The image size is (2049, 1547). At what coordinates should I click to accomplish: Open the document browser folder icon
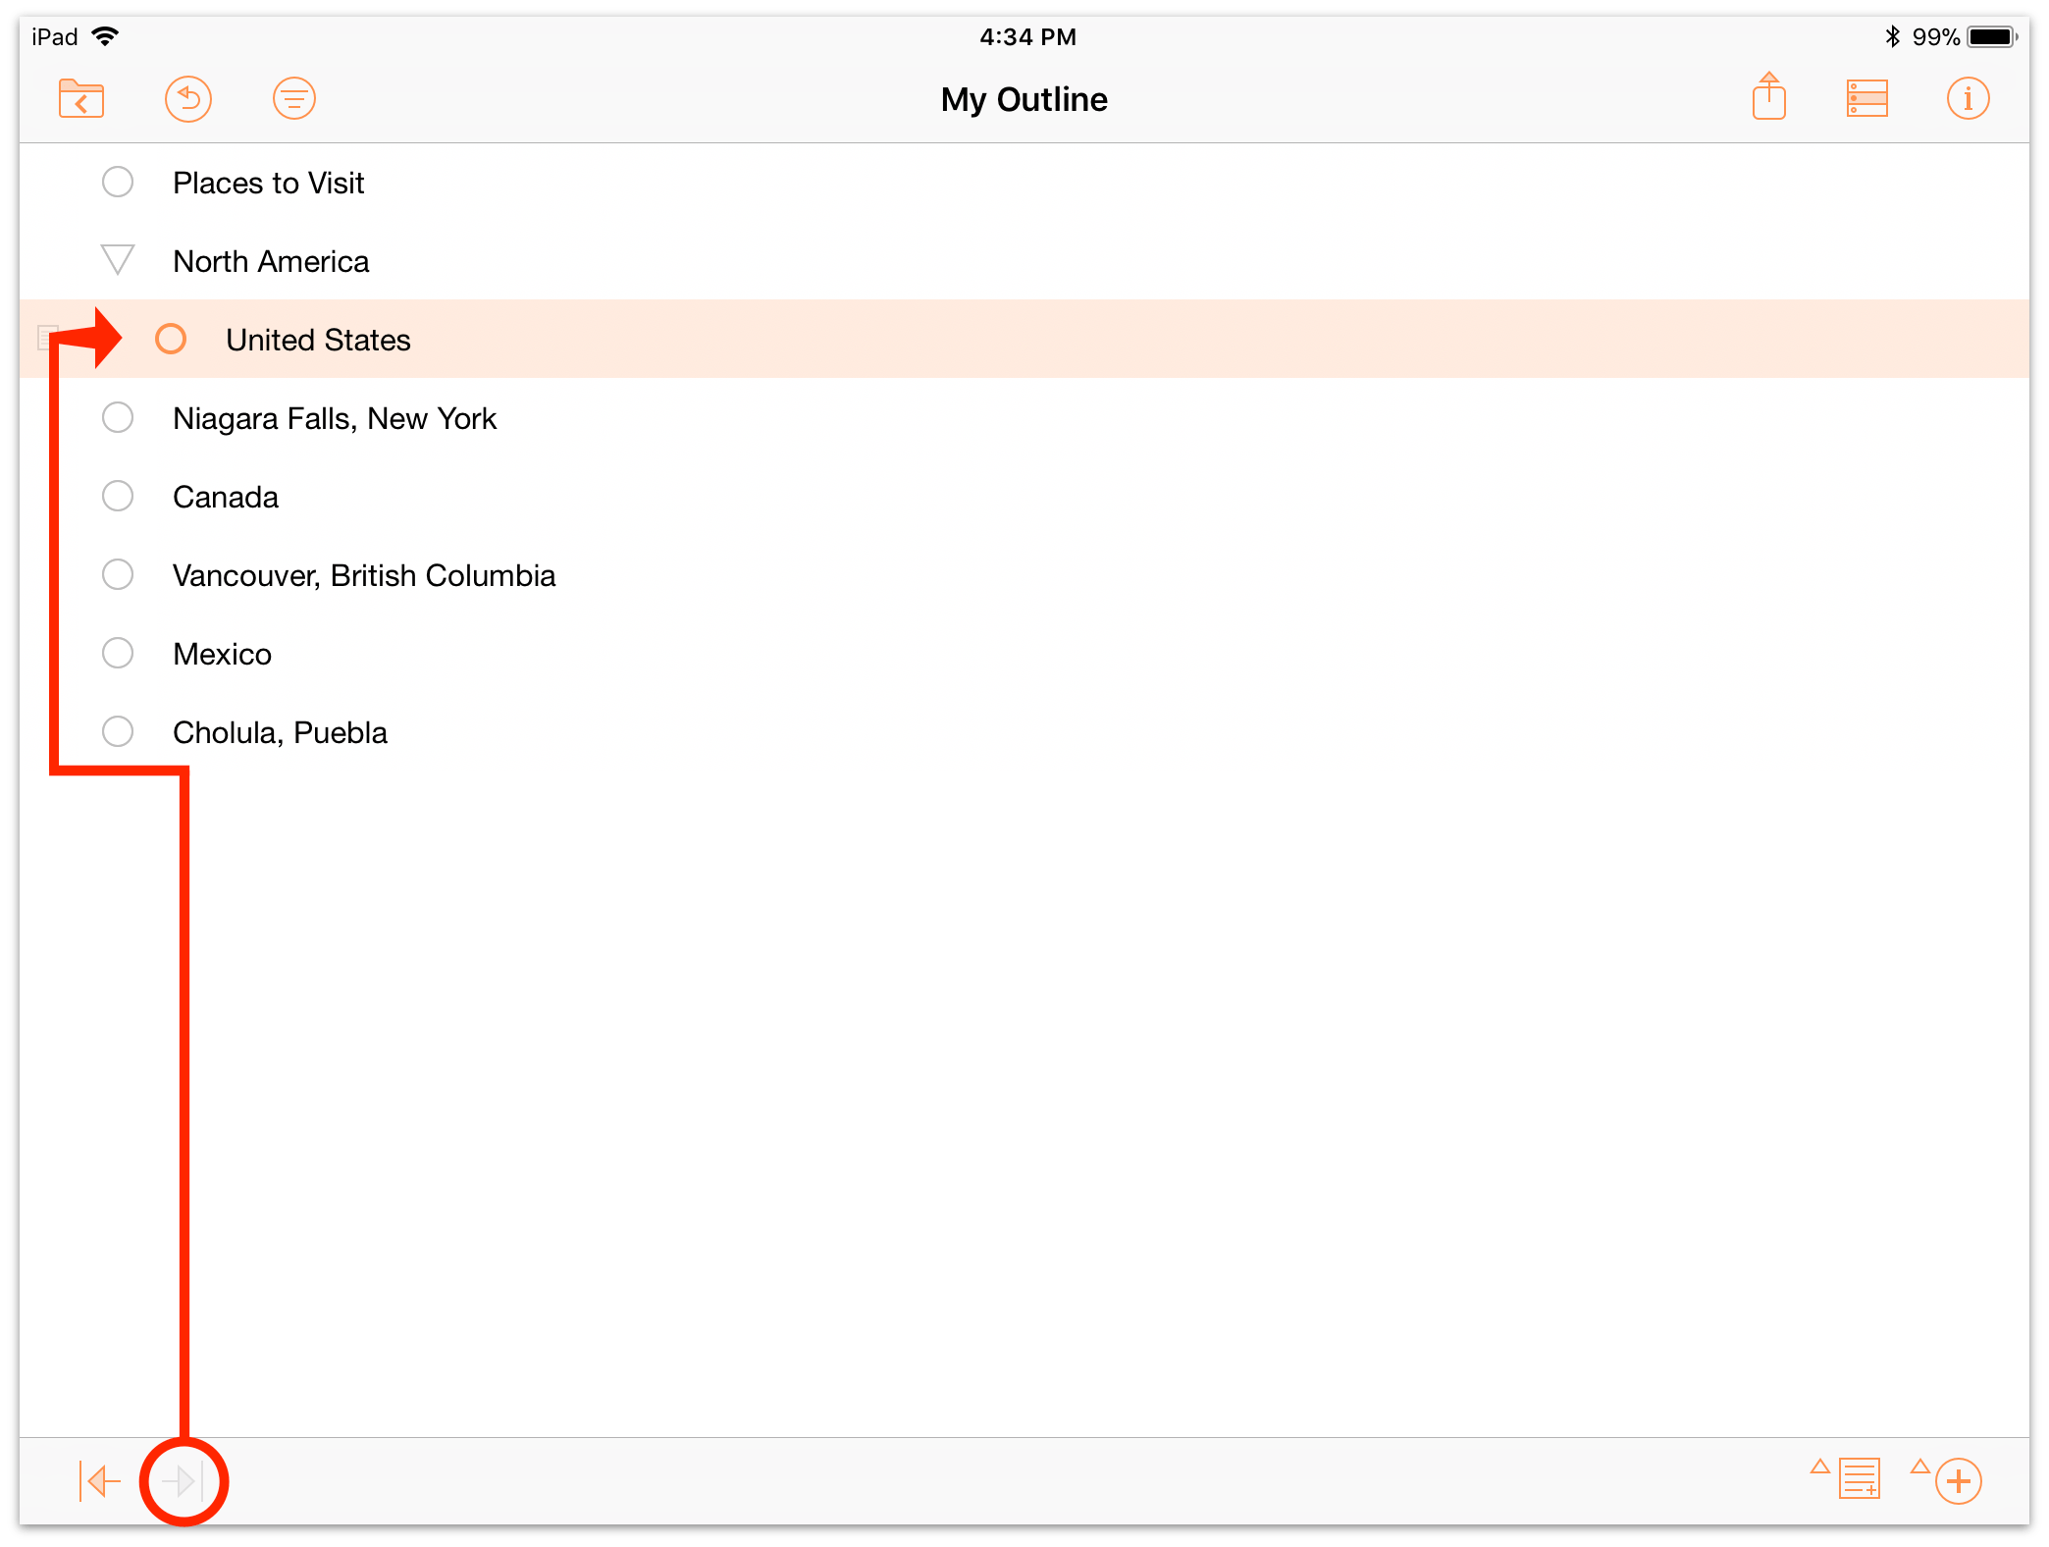click(x=81, y=99)
